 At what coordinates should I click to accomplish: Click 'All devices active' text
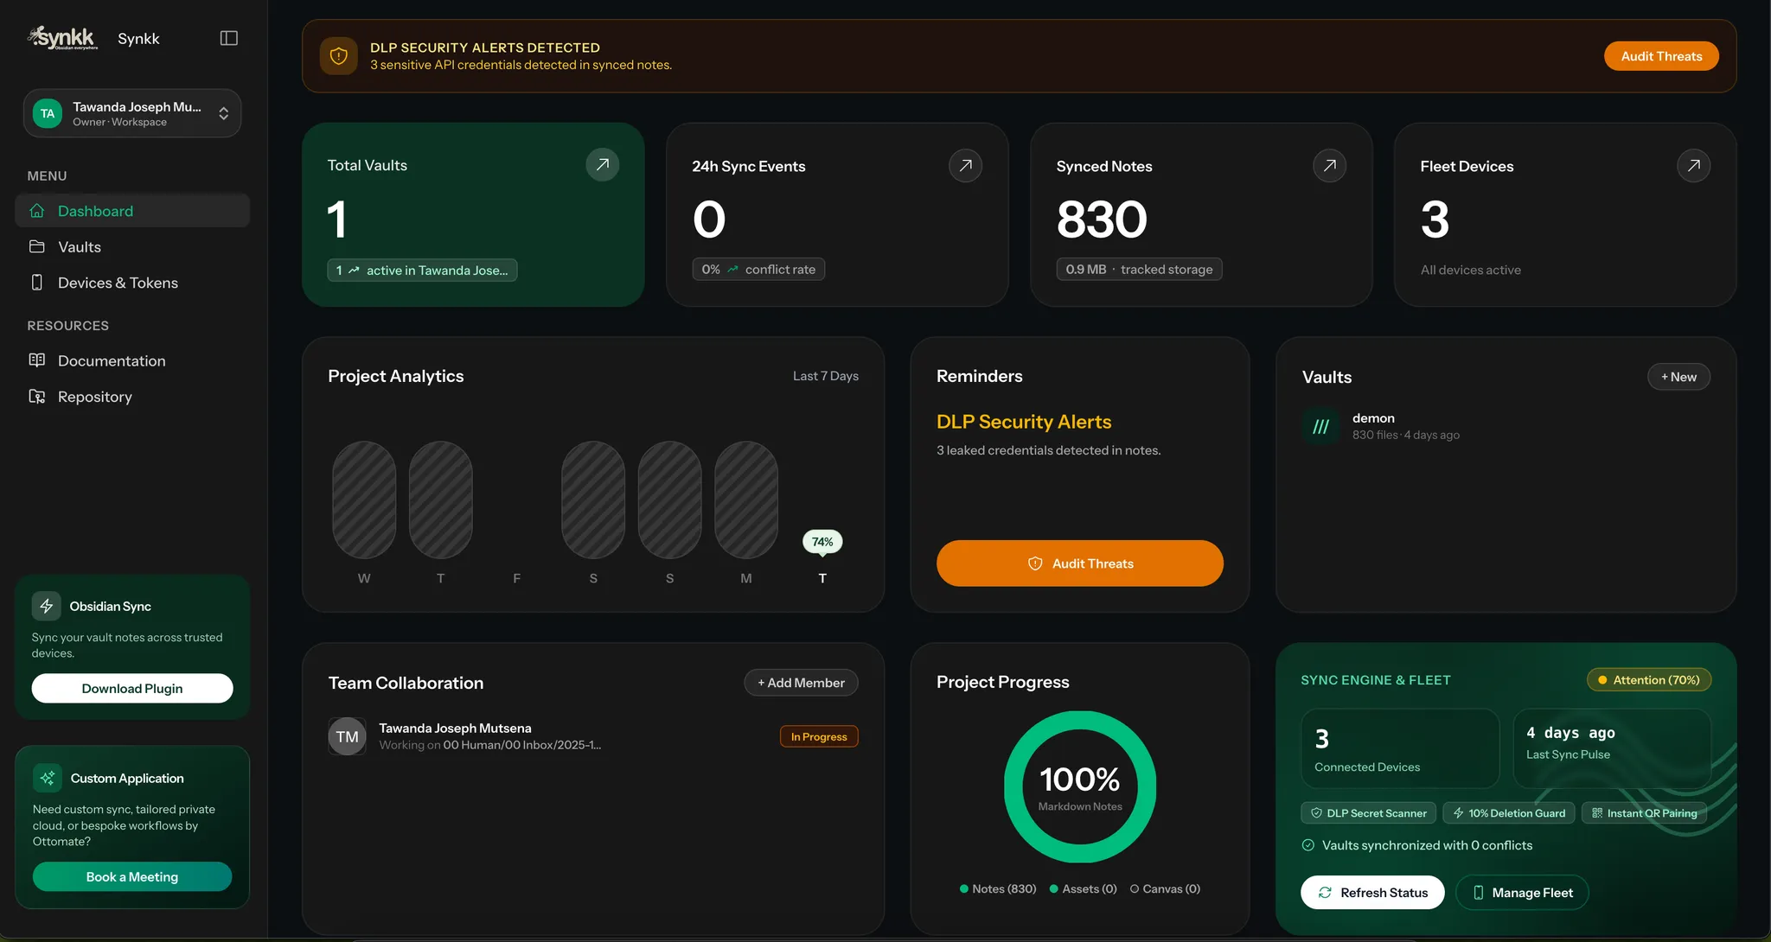click(x=1471, y=271)
